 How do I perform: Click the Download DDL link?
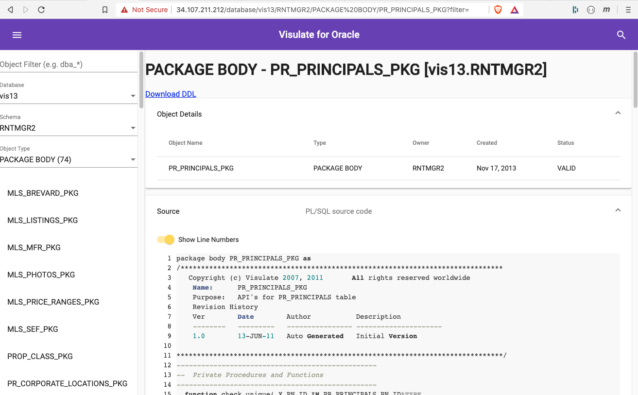[x=171, y=94]
